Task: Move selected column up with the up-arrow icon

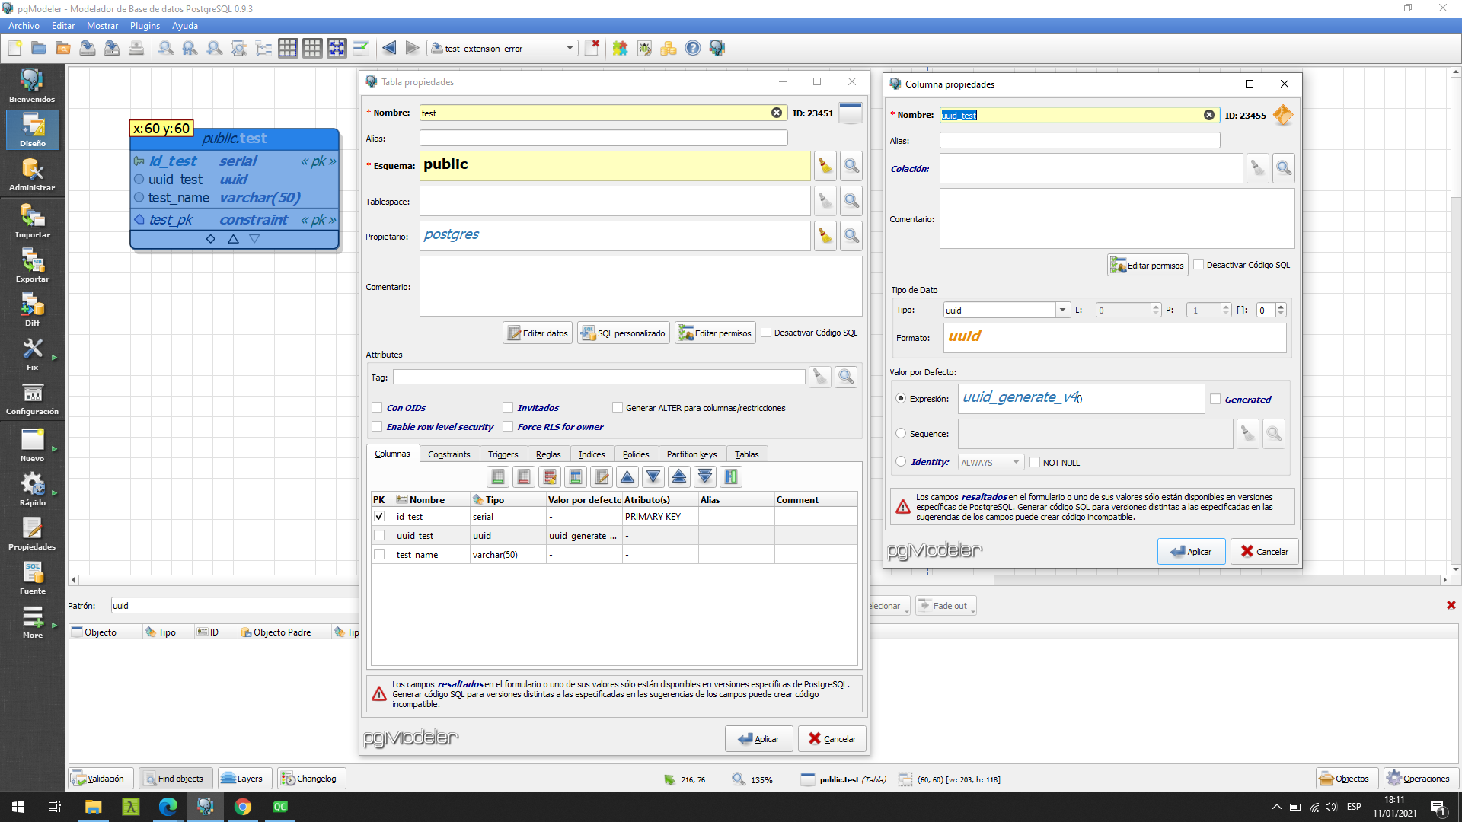Action: click(x=627, y=476)
